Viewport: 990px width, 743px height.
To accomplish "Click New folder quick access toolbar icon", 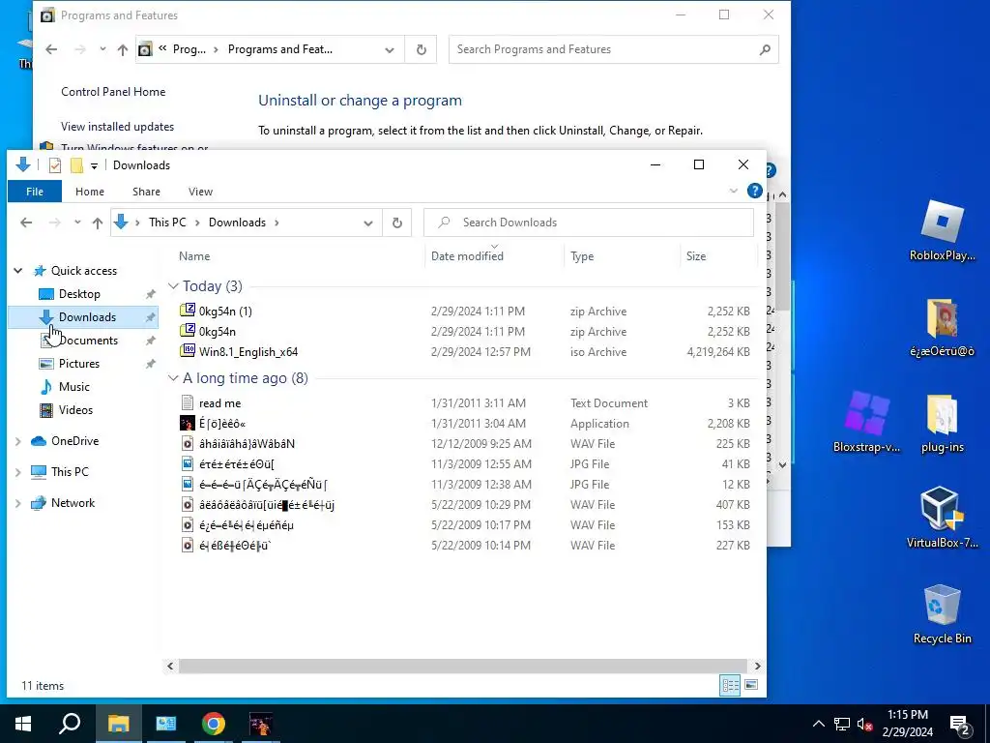I will coord(76,165).
